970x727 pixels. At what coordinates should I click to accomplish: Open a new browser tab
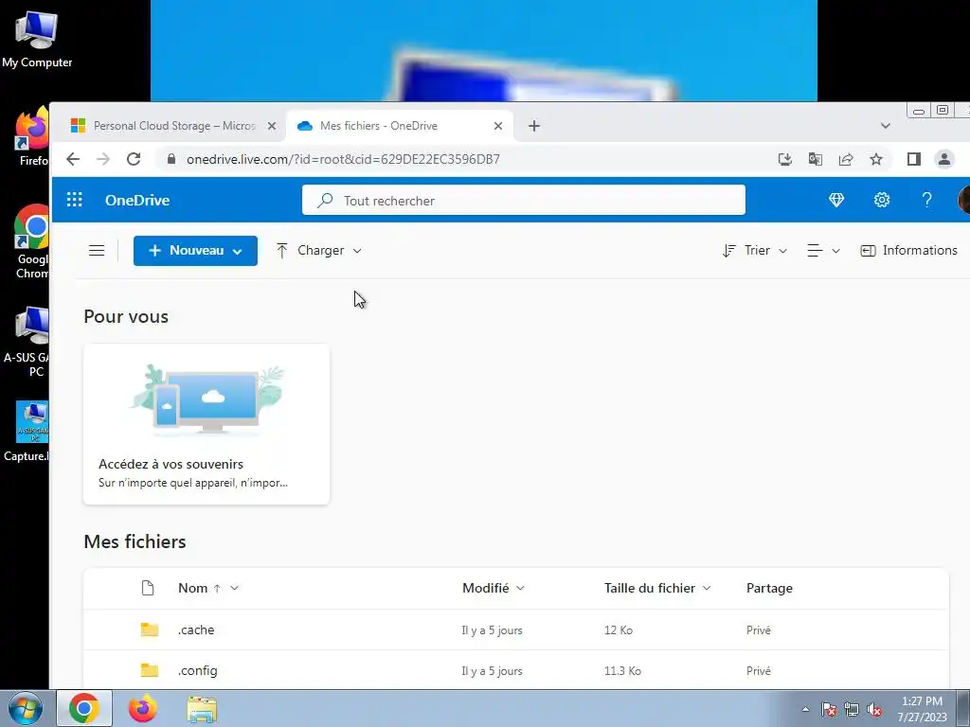pyautogui.click(x=534, y=126)
